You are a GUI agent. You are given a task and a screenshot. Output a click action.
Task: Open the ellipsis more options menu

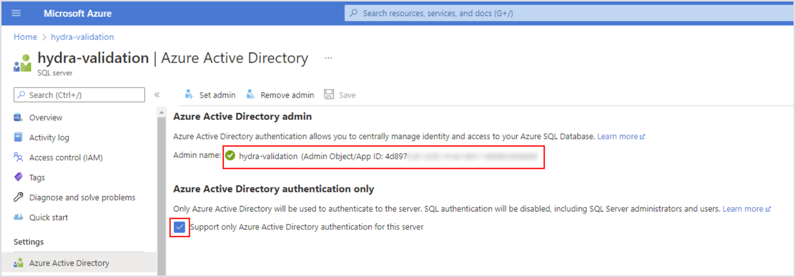pos(328,58)
